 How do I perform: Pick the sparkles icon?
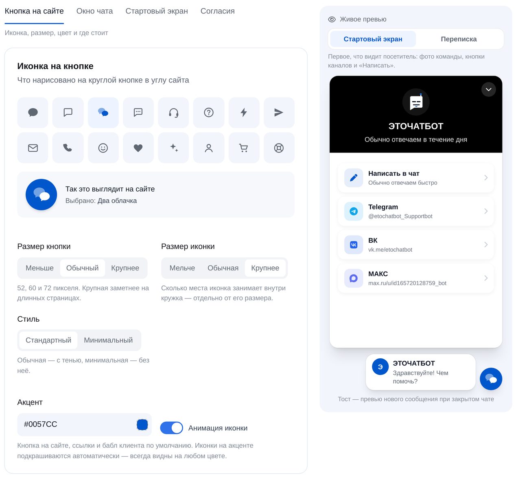(x=173, y=148)
